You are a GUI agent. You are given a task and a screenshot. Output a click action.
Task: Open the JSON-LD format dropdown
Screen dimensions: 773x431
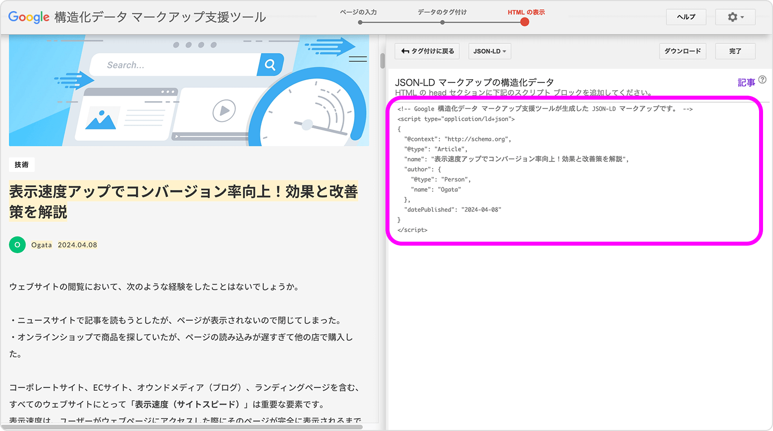490,51
